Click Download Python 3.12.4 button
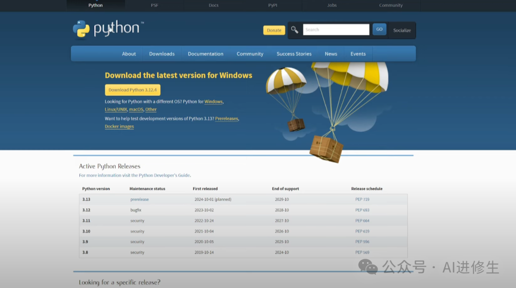The height and width of the screenshot is (288, 516). (132, 90)
